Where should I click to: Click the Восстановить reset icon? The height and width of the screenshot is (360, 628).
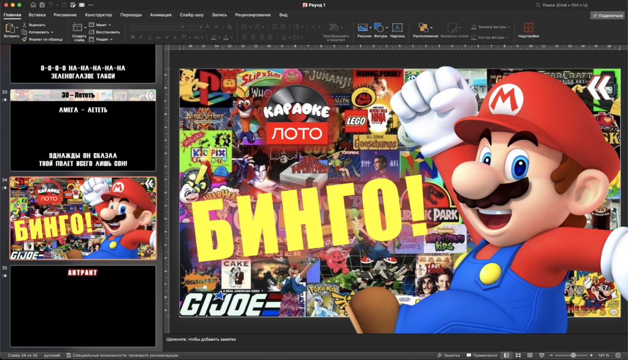point(92,32)
